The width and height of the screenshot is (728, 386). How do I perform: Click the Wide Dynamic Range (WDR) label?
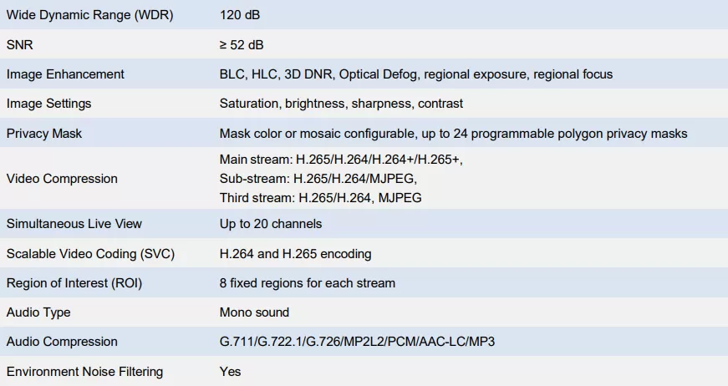[89, 15]
